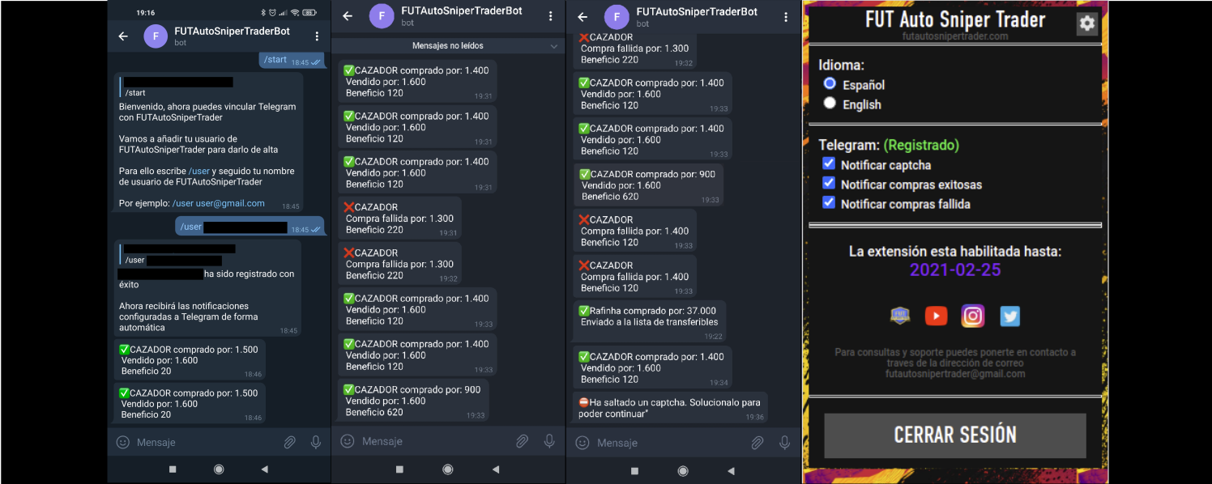The image size is (1212, 484).
Task: Tap the attachment paperclip in the middle chat
Action: [522, 441]
